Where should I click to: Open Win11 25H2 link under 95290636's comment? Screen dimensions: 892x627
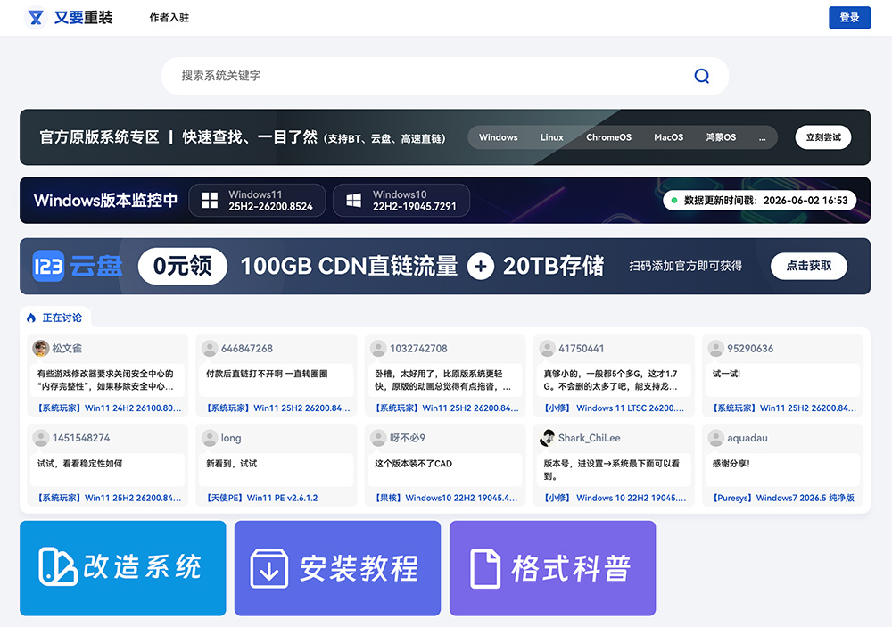[x=784, y=408]
